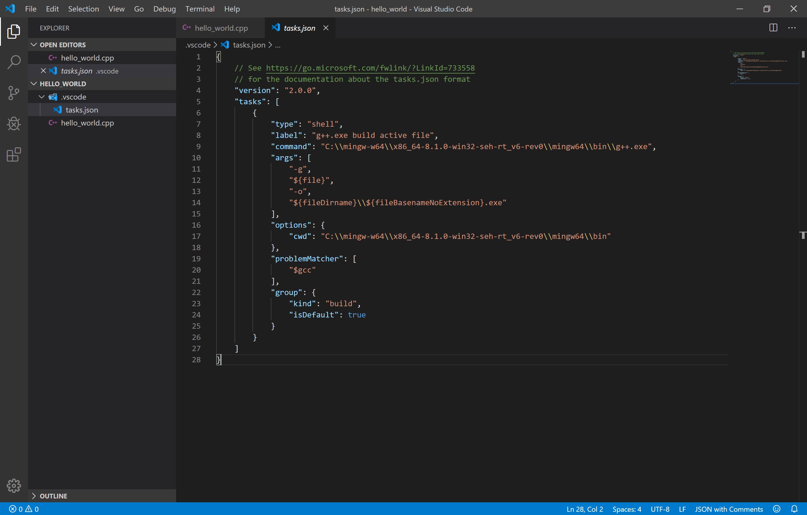The image size is (807, 515).
Task: Open the Extensions view
Action: tap(14, 155)
